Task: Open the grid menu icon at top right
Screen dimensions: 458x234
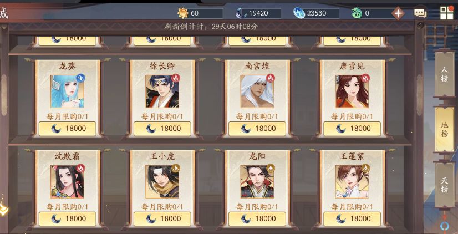Action: tap(447, 13)
